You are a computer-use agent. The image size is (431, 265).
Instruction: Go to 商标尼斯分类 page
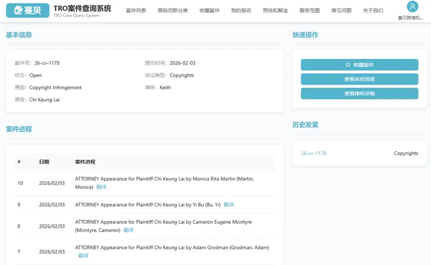pyautogui.click(x=172, y=10)
